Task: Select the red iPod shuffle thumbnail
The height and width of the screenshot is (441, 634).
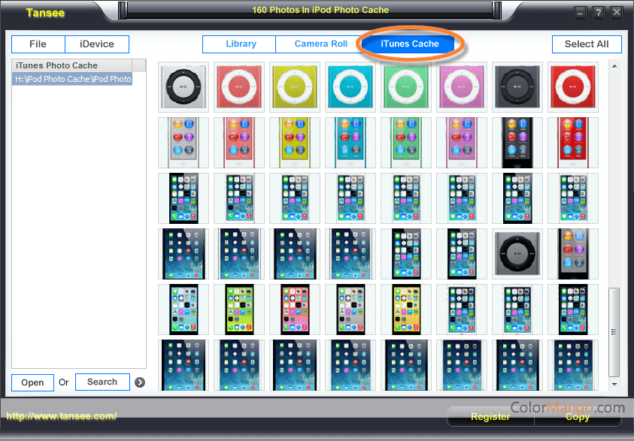Action: (573, 88)
